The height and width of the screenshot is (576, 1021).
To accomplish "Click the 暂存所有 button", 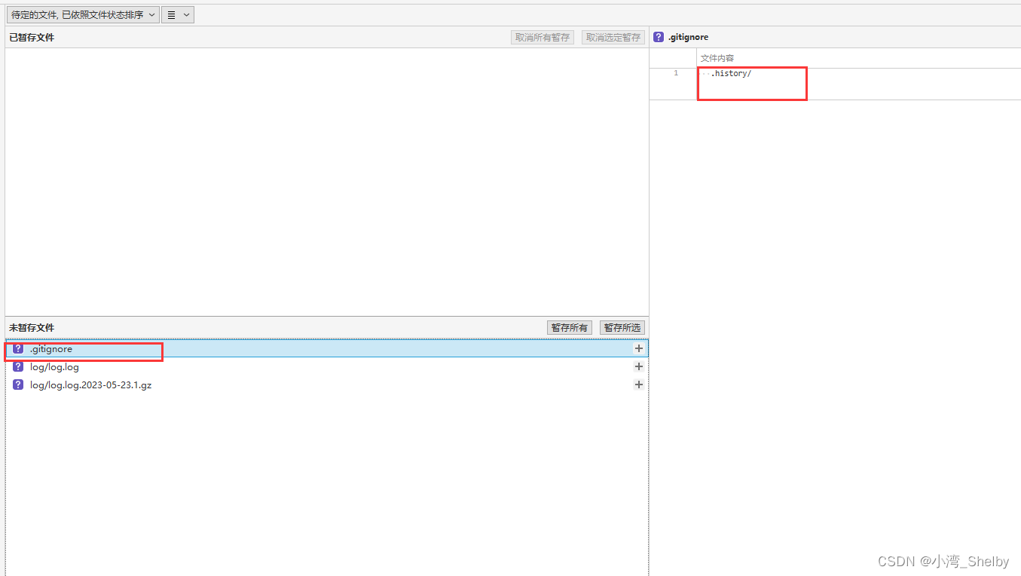I will coord(570,328).
